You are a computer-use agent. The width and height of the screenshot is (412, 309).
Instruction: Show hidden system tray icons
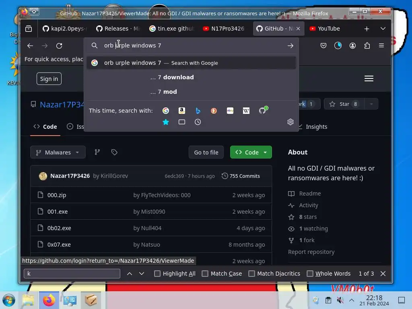(x=352, y=300)
